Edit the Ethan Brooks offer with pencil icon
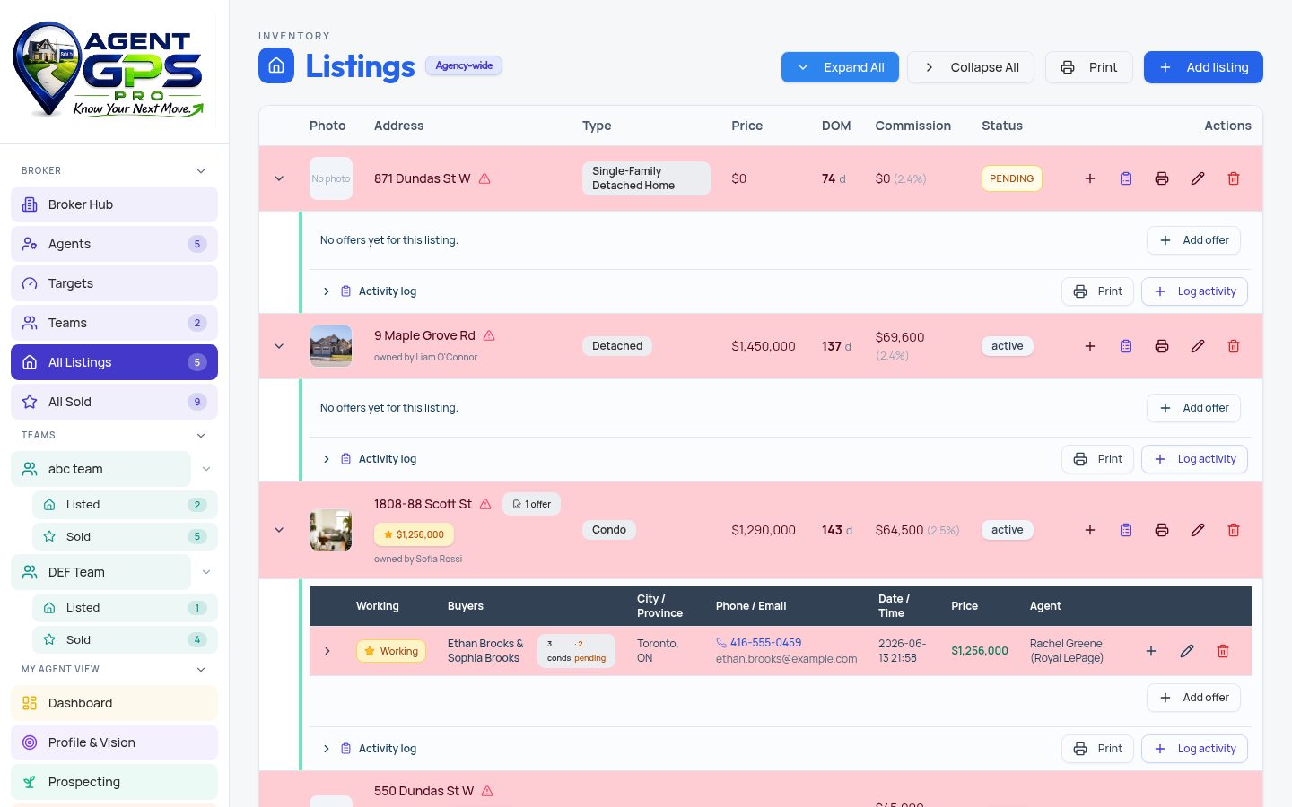 (1187, 651)
